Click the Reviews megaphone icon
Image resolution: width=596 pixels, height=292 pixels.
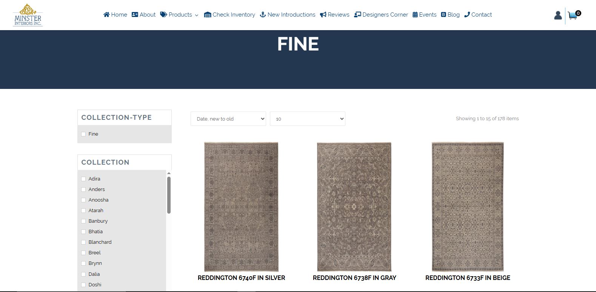point(323,15)
